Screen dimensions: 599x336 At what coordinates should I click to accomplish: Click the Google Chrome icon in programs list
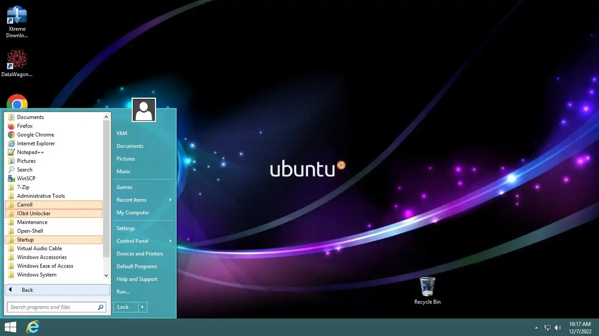tap(11, 135)
